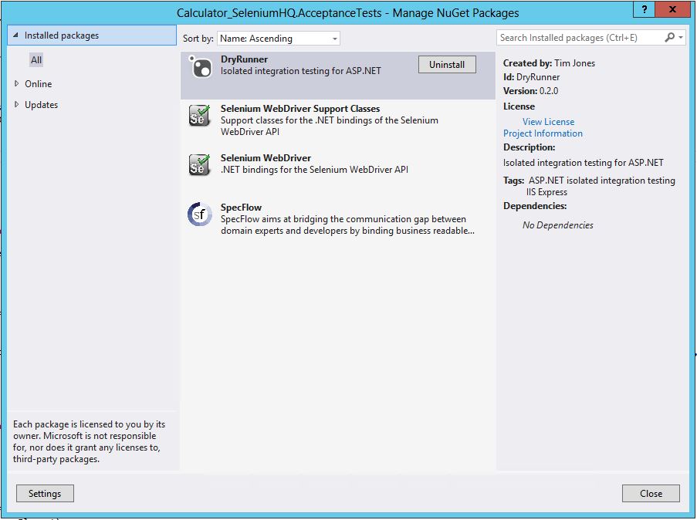
Task: Click the Close button at bottom right
Action: [651, 493]
